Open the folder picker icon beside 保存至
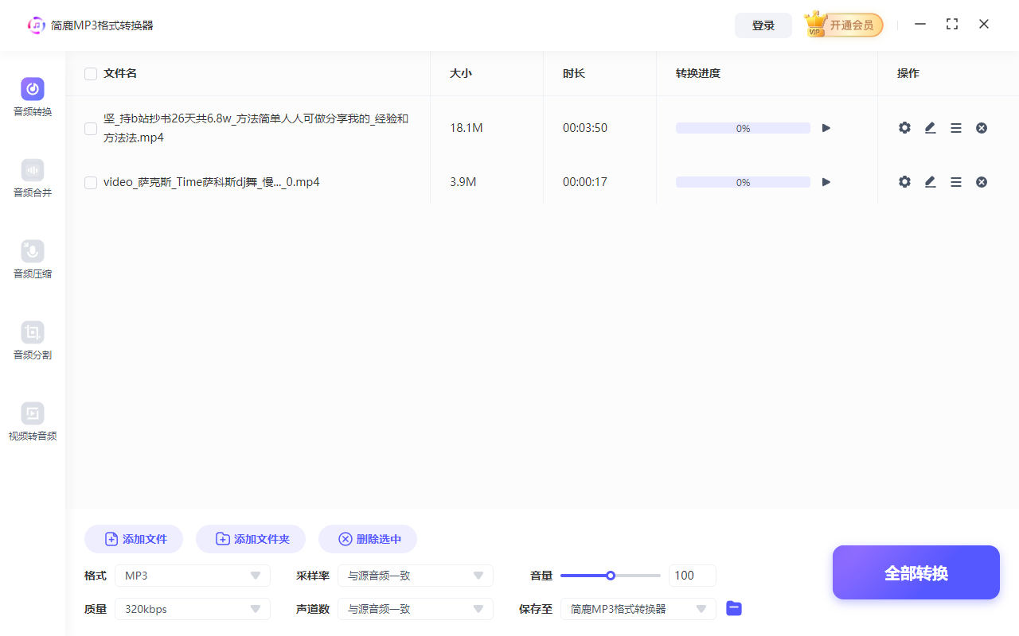The width and height of the screenshot is (1019, 636). click(733, 608)
